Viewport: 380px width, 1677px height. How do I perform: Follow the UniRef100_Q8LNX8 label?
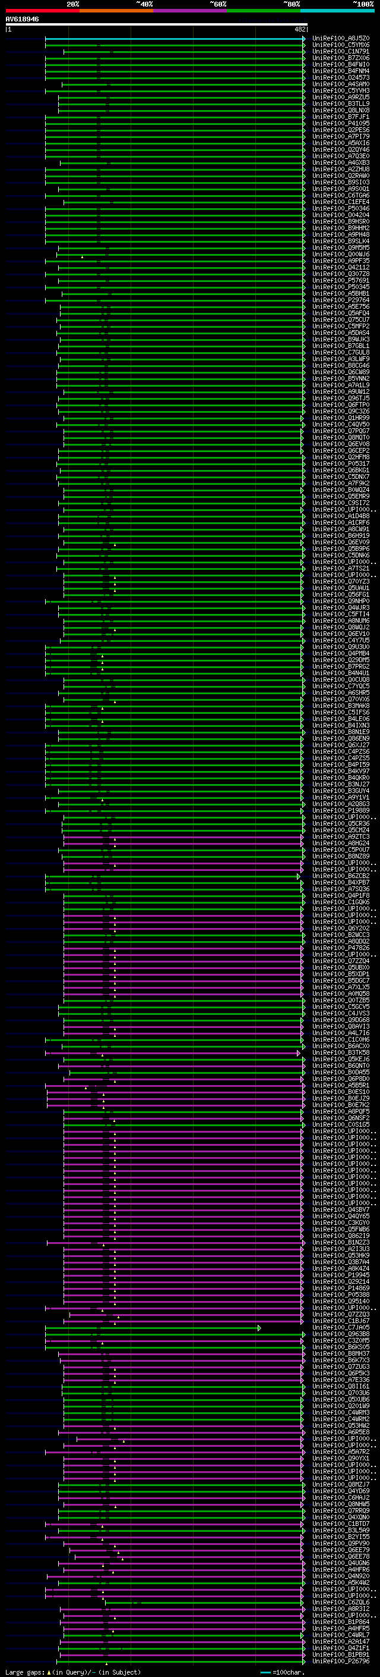[x=341, y=111]
